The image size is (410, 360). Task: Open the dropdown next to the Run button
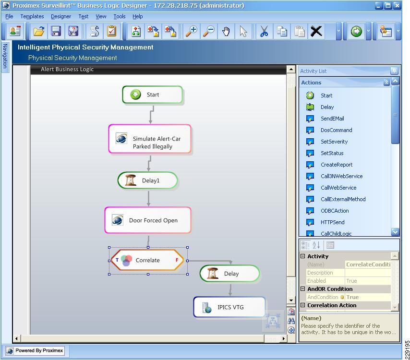[368, 31]
